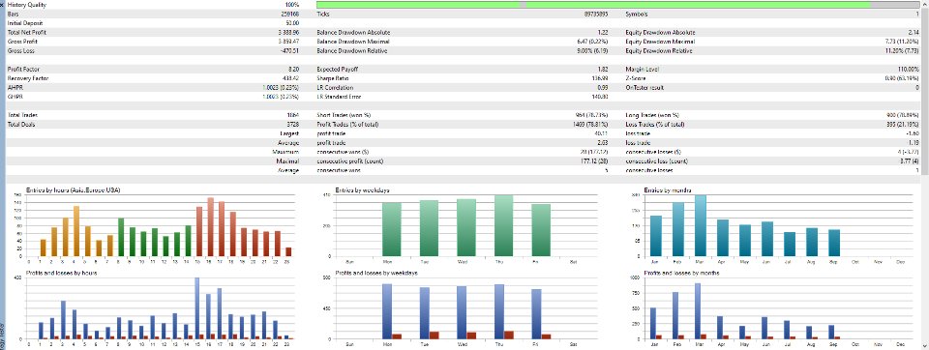Select the Ticks label
929x350 pixels.
[323, 14]
